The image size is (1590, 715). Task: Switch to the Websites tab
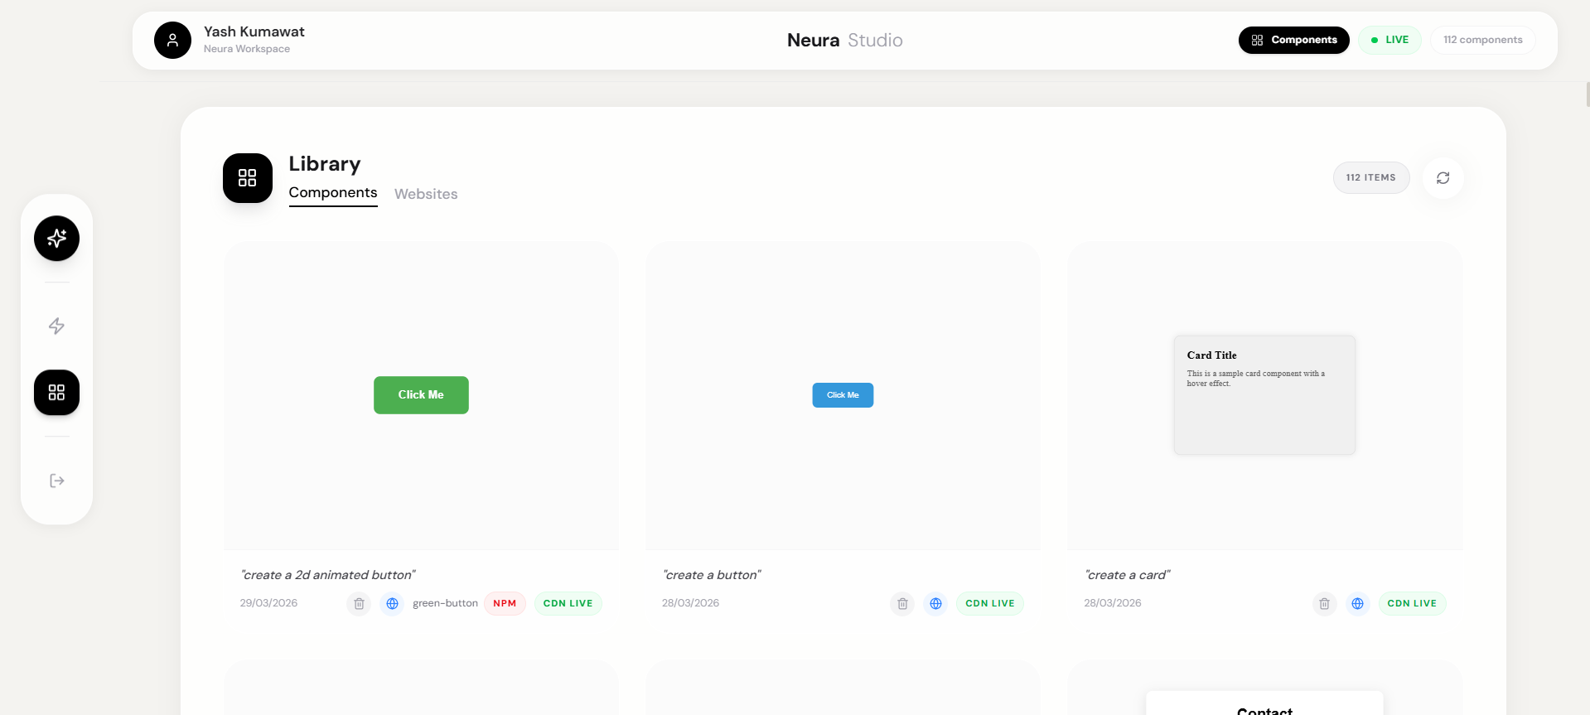[426, 194]
